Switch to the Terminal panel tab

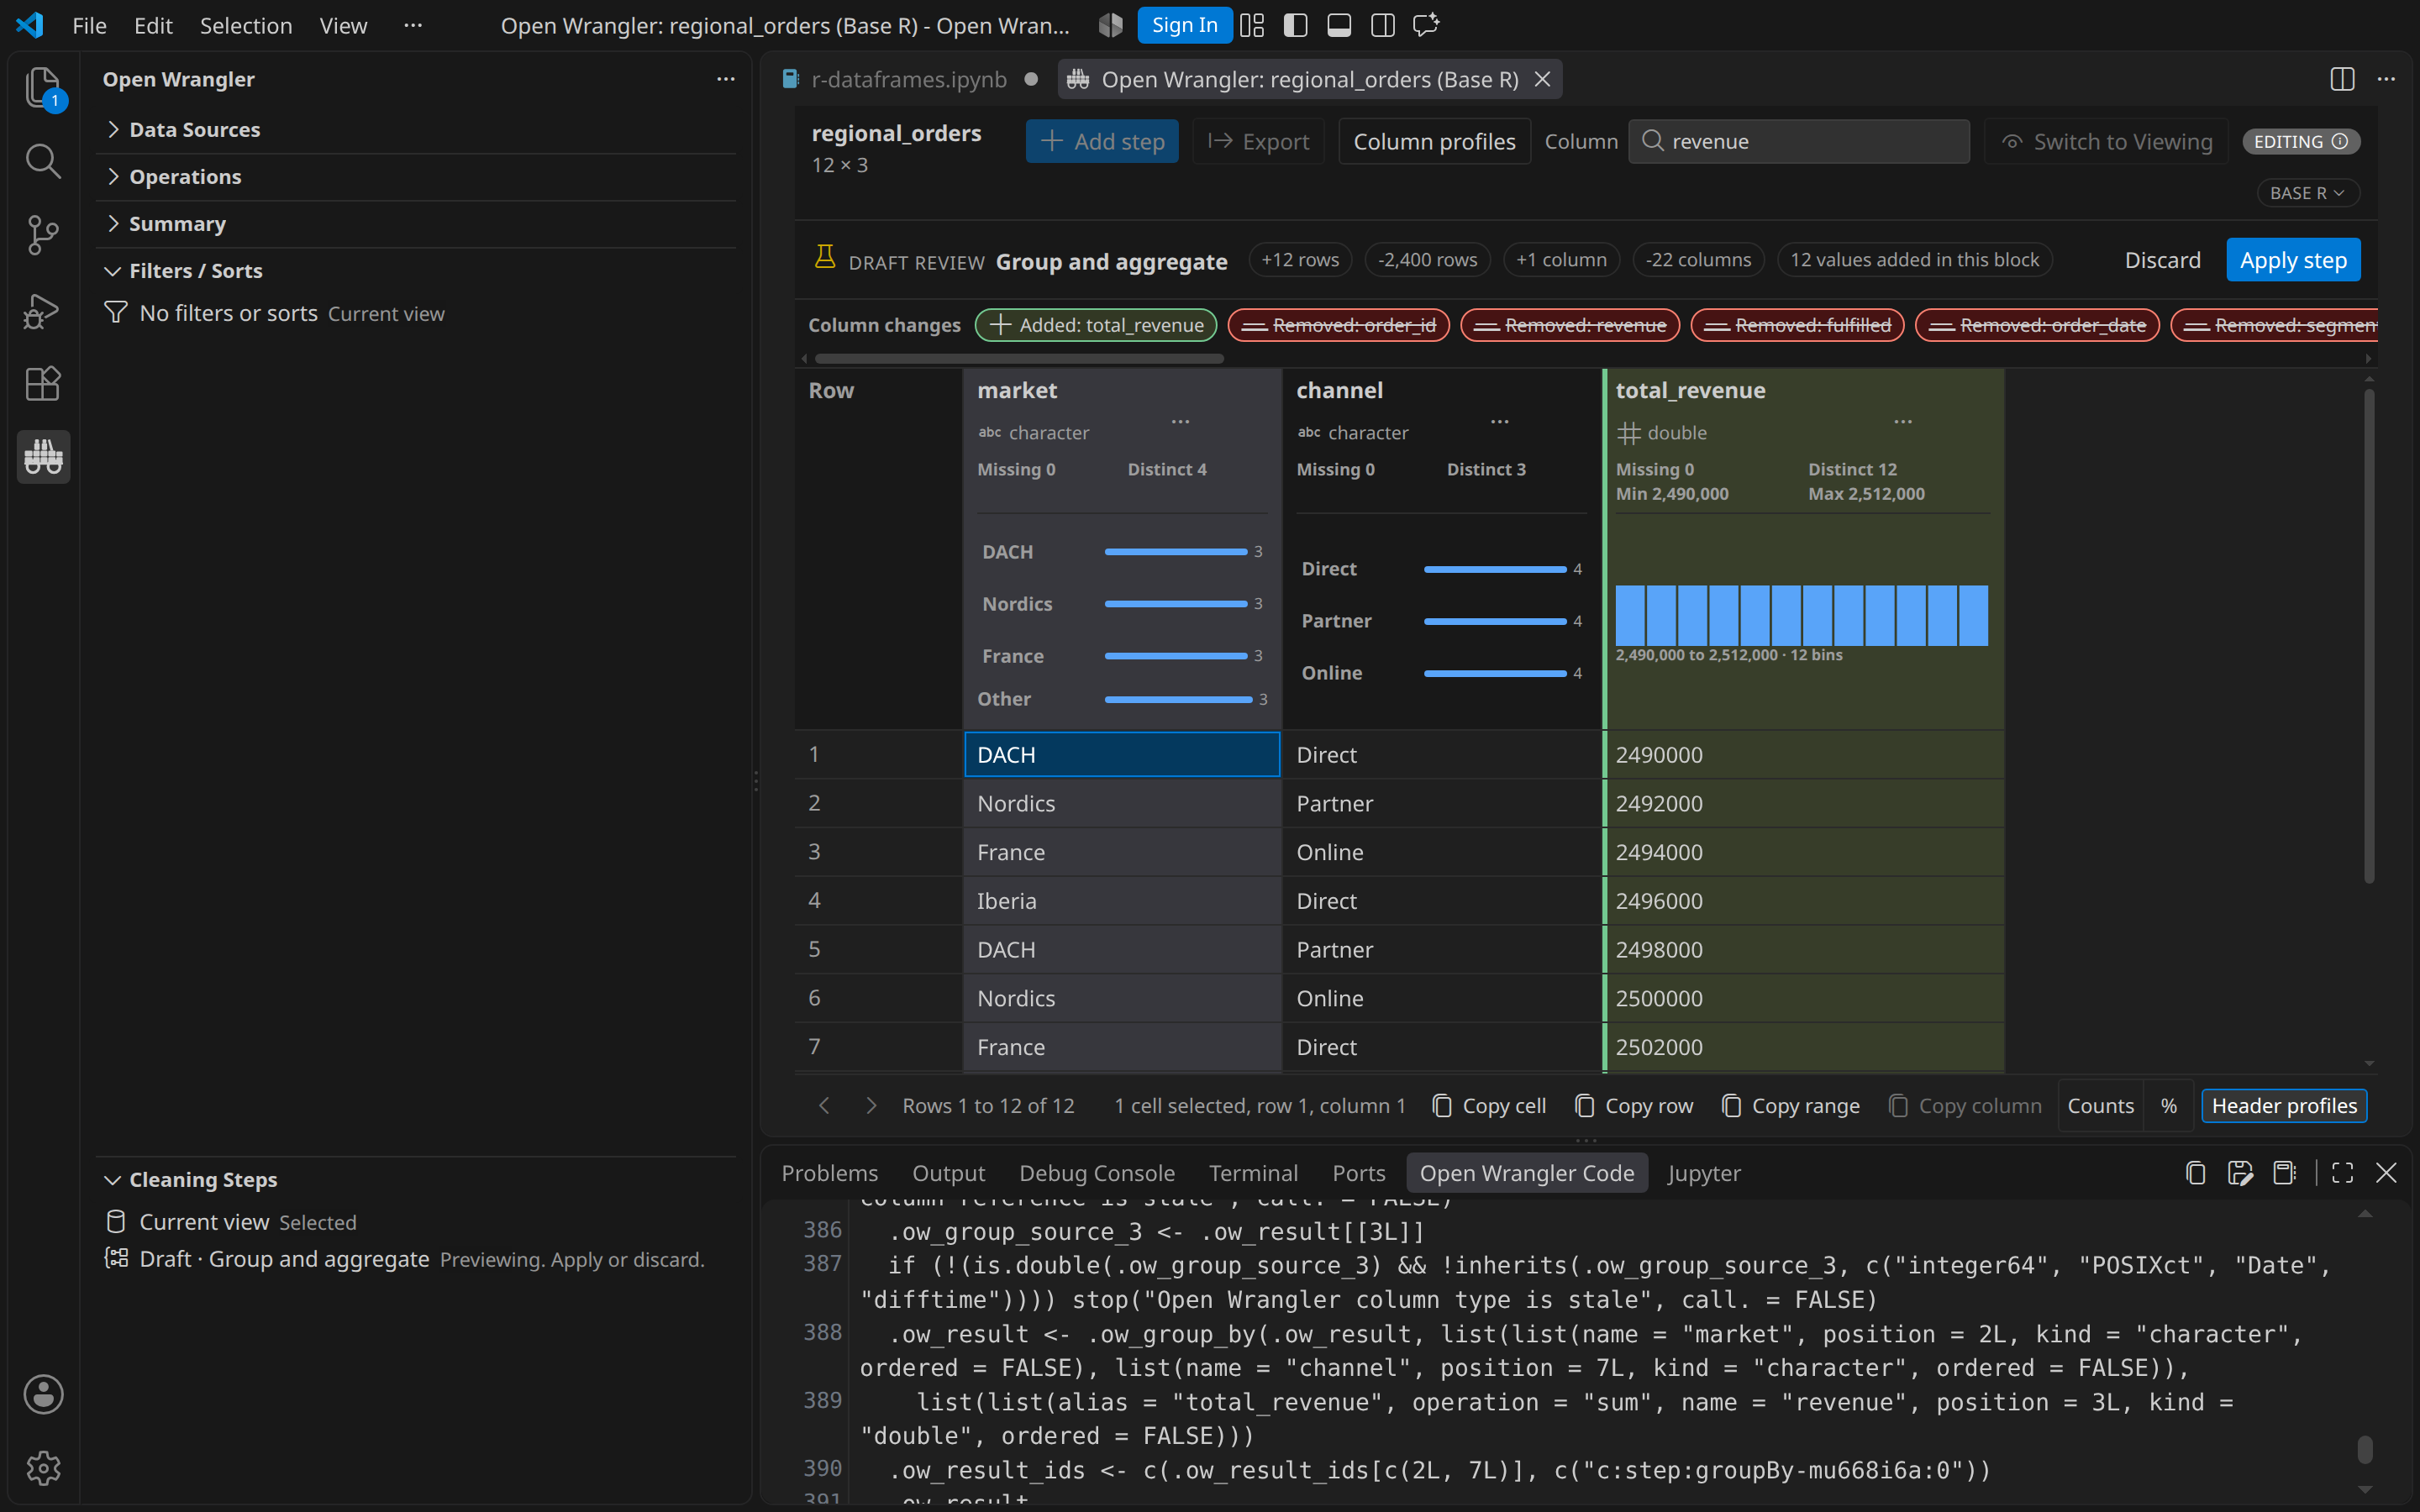(x=1253, y=1173)
